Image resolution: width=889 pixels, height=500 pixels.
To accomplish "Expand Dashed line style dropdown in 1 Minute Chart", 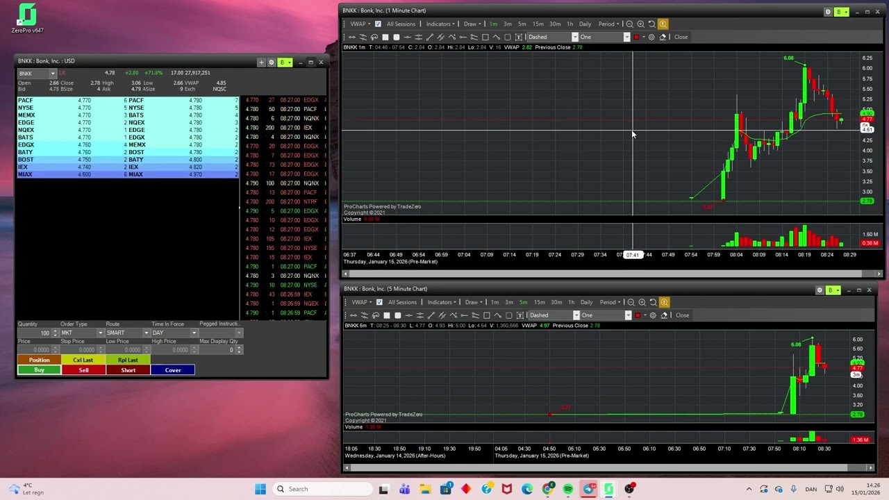I will click(x=574, y=37).
